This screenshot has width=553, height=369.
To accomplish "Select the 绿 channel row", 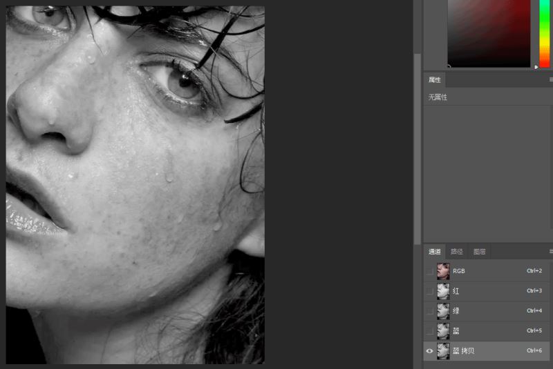I will (487, 311).
